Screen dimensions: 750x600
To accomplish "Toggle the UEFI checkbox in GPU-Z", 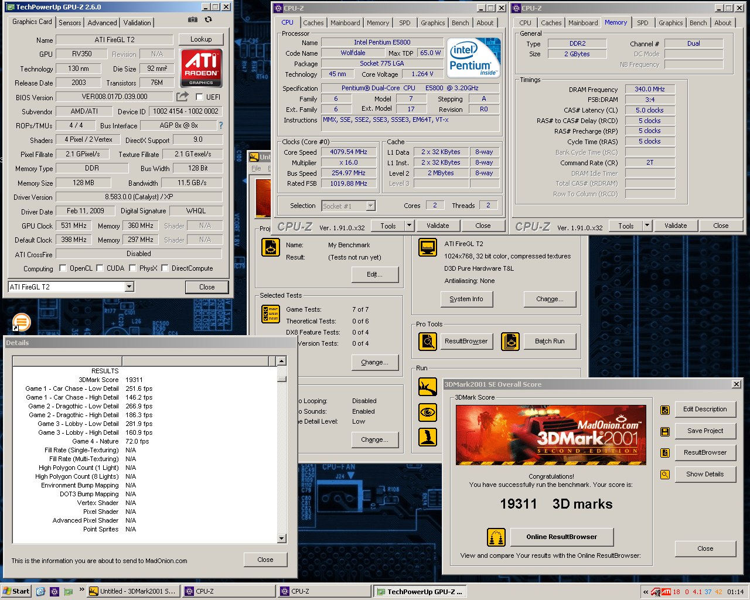I will 199,97.
